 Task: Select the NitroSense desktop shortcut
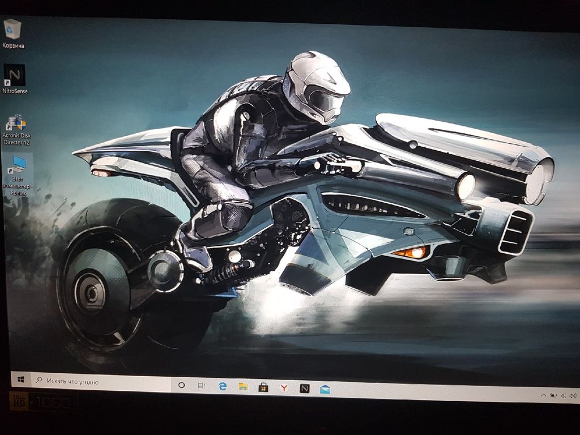point(14,75)
